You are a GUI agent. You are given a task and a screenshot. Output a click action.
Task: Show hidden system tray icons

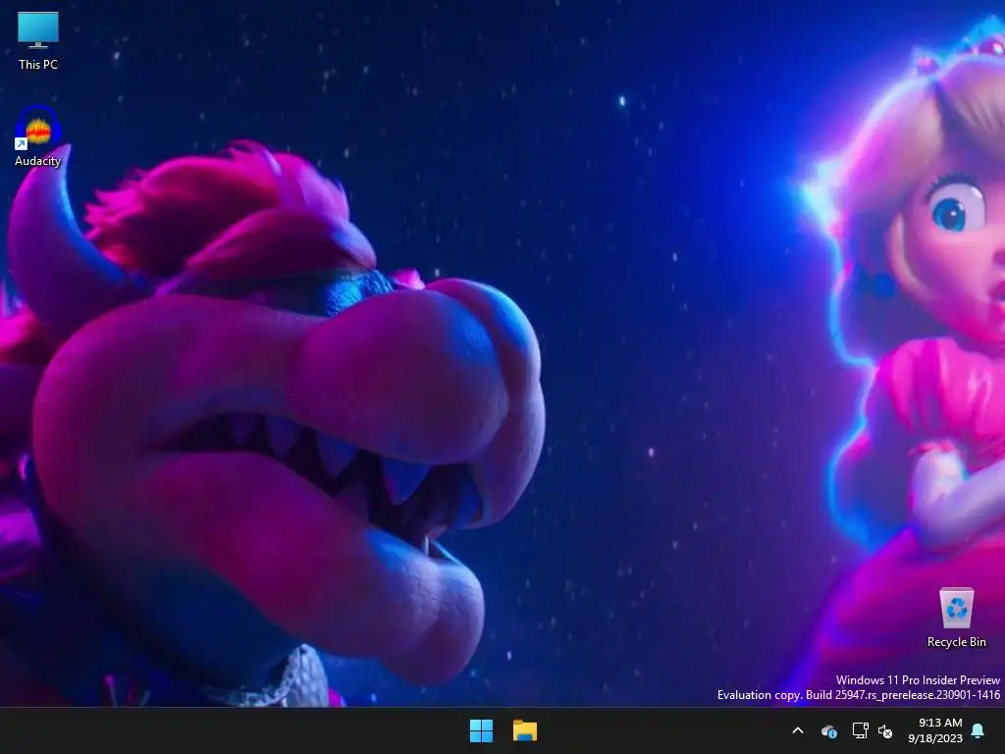coord(798,730)
